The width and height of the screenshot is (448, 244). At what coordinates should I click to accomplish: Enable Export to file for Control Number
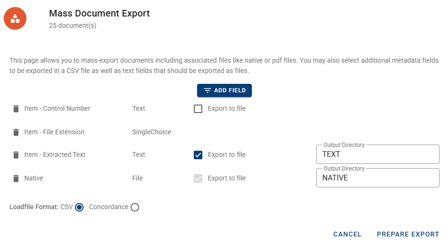coord(198,109)
